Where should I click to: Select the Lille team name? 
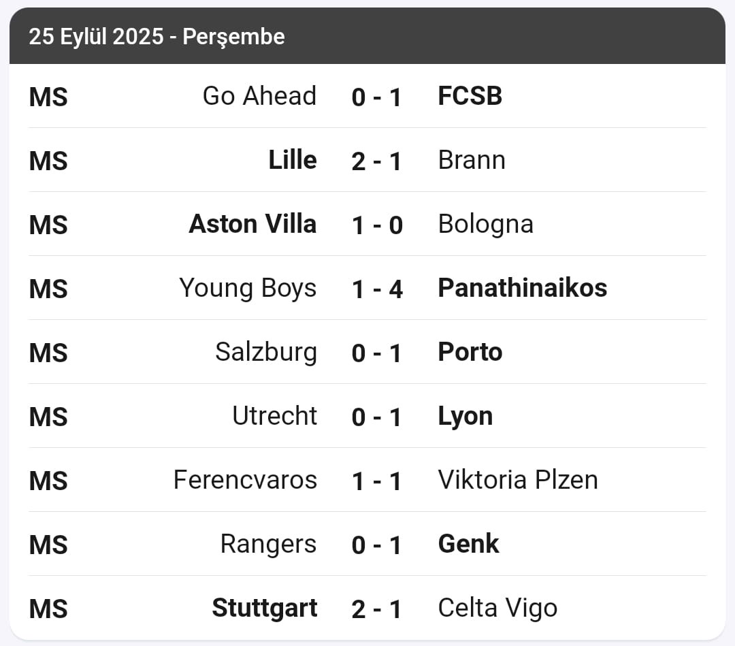(293, 161)
